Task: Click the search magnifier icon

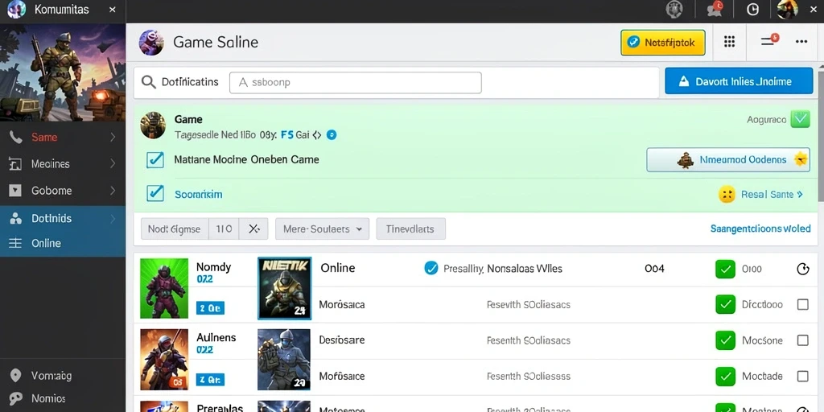Action: (149, 82)
